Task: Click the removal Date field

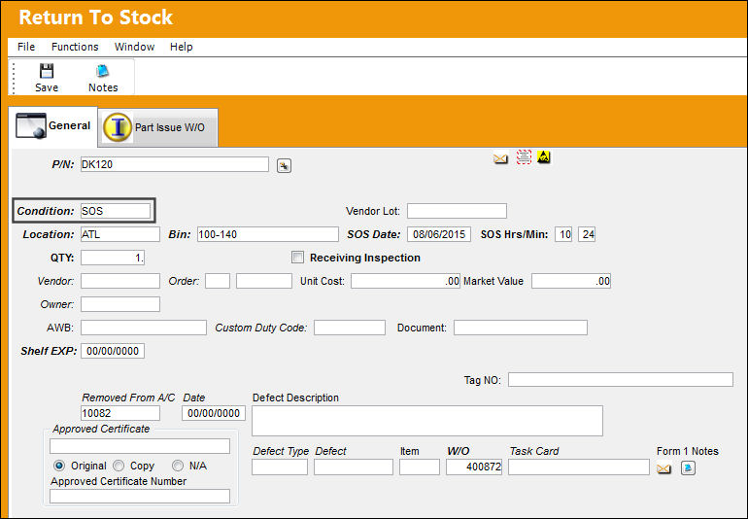Action: tap(214, 413)
